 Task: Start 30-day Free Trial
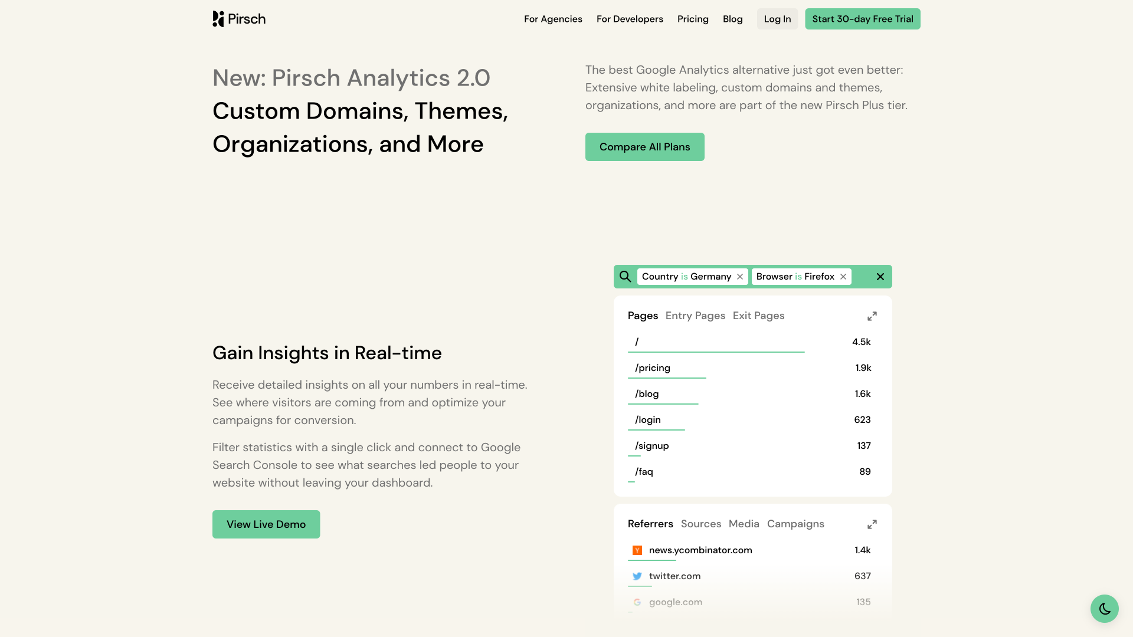pos(863,19)
